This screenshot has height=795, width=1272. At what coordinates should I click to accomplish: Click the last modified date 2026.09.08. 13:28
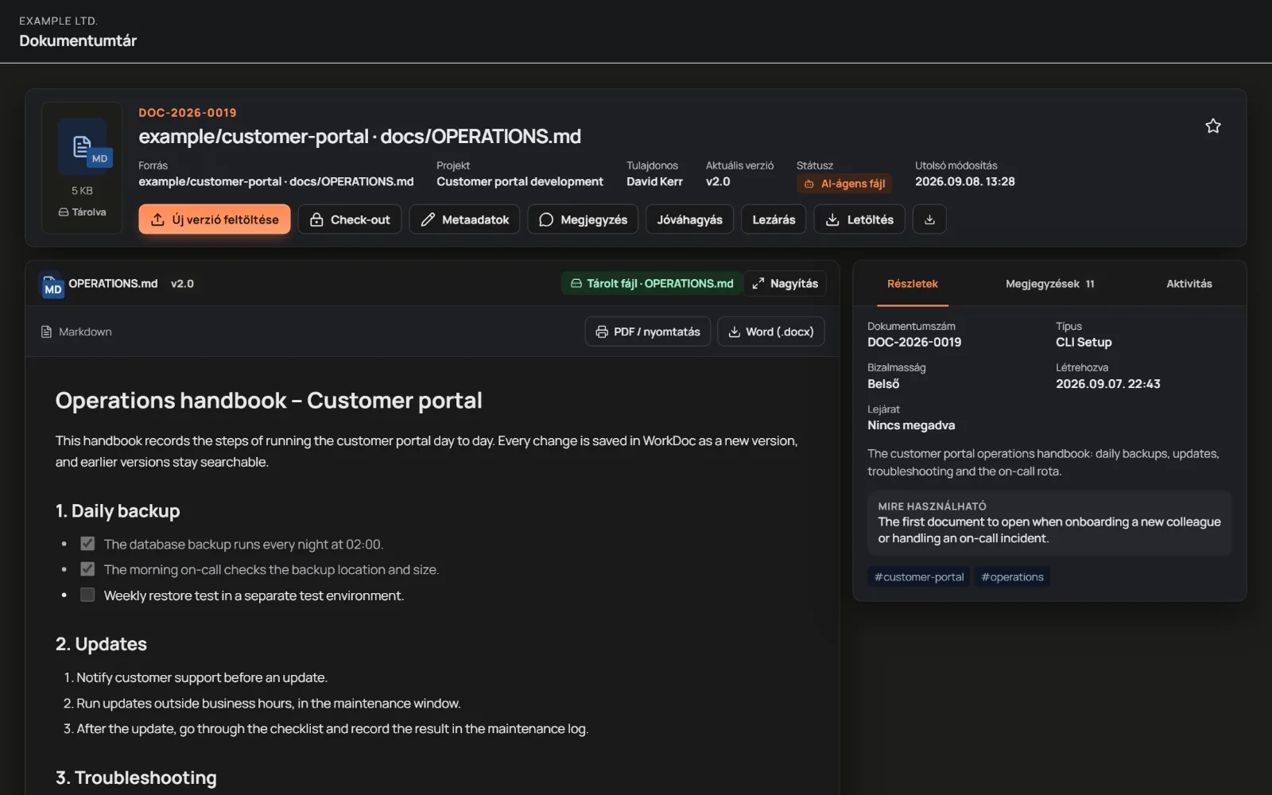[965, 181]
